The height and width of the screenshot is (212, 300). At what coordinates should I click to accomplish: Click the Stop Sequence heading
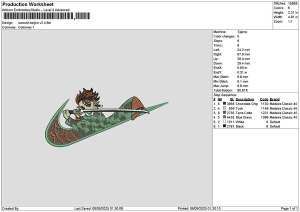point(225,95)
